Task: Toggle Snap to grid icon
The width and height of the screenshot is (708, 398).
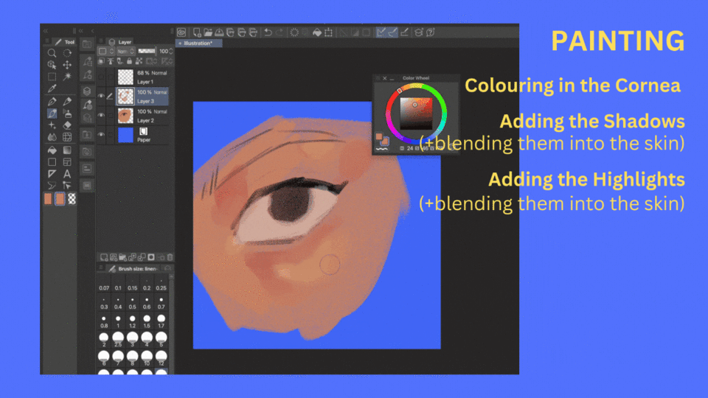Action: click(405, 32)
